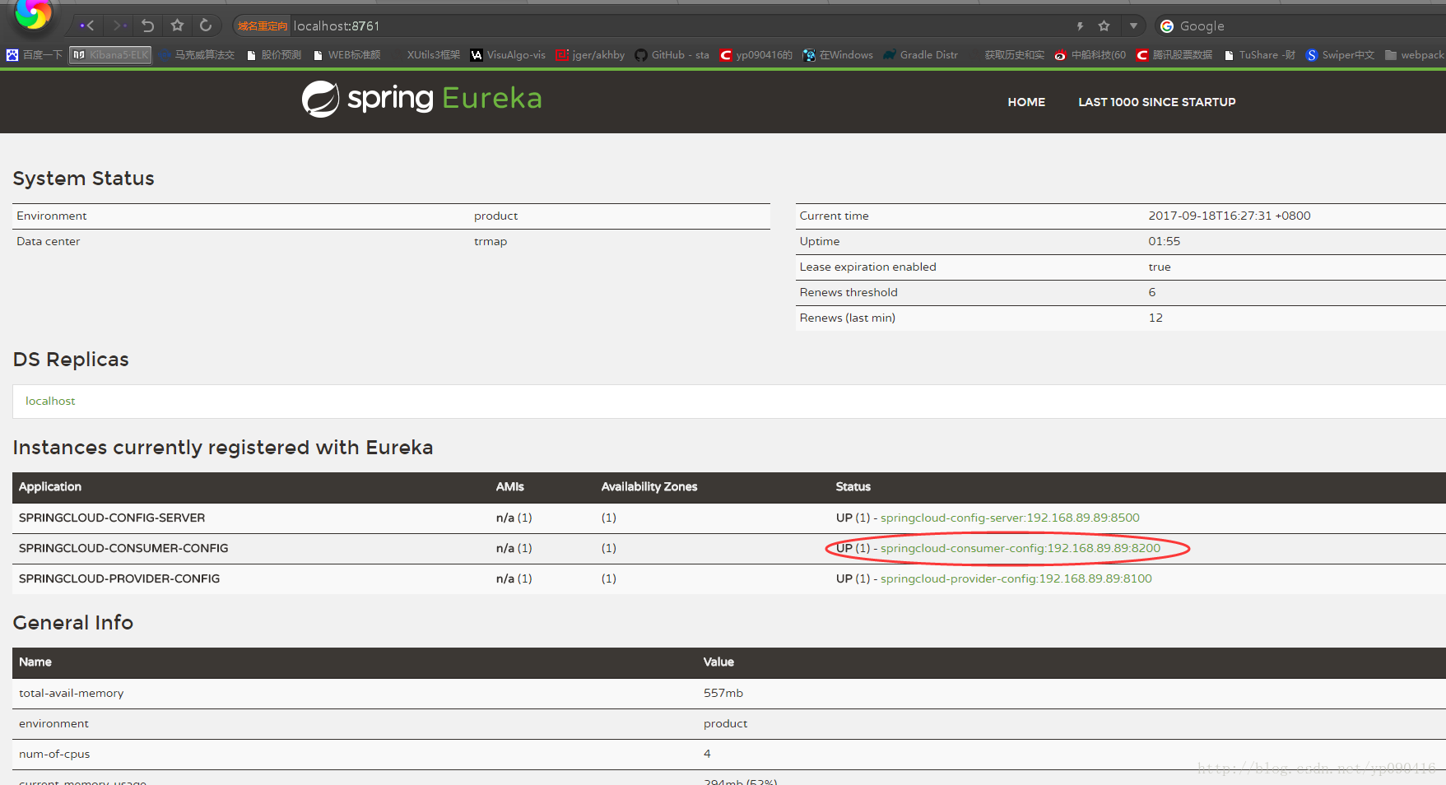This screenshot has width=1446, height=785.
Task: Click the total-avail-memory value 557mb
Action: [x=723, y=693]
